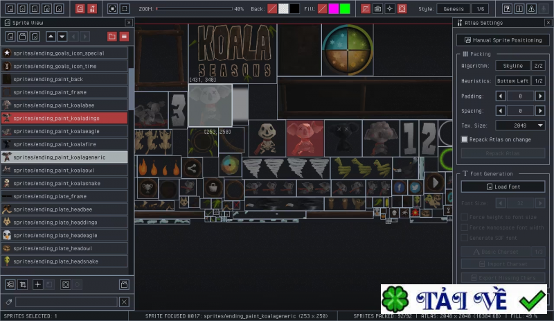The height and width of the screenshot is (321, 554).
Task: Click the Koala Seasons logo sprite in the atlas
Action: 233,53
